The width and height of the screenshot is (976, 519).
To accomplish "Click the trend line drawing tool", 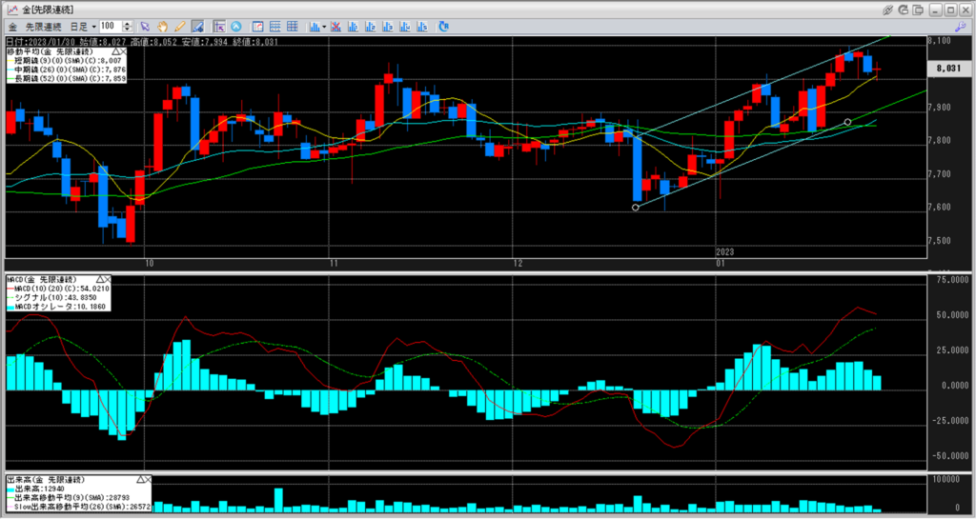I will pyautogui.click(x=197, y=26).
